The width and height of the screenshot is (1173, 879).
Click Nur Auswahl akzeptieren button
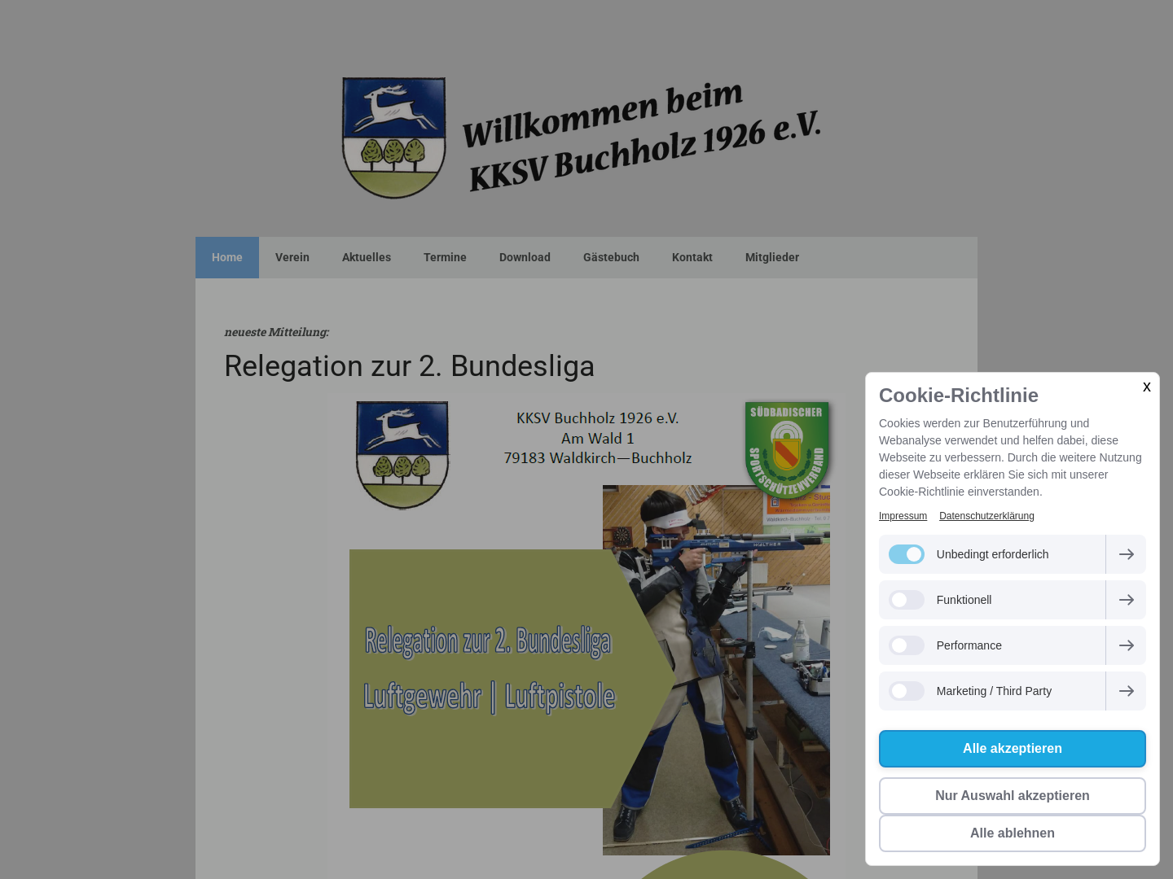tap(1013, 796)
